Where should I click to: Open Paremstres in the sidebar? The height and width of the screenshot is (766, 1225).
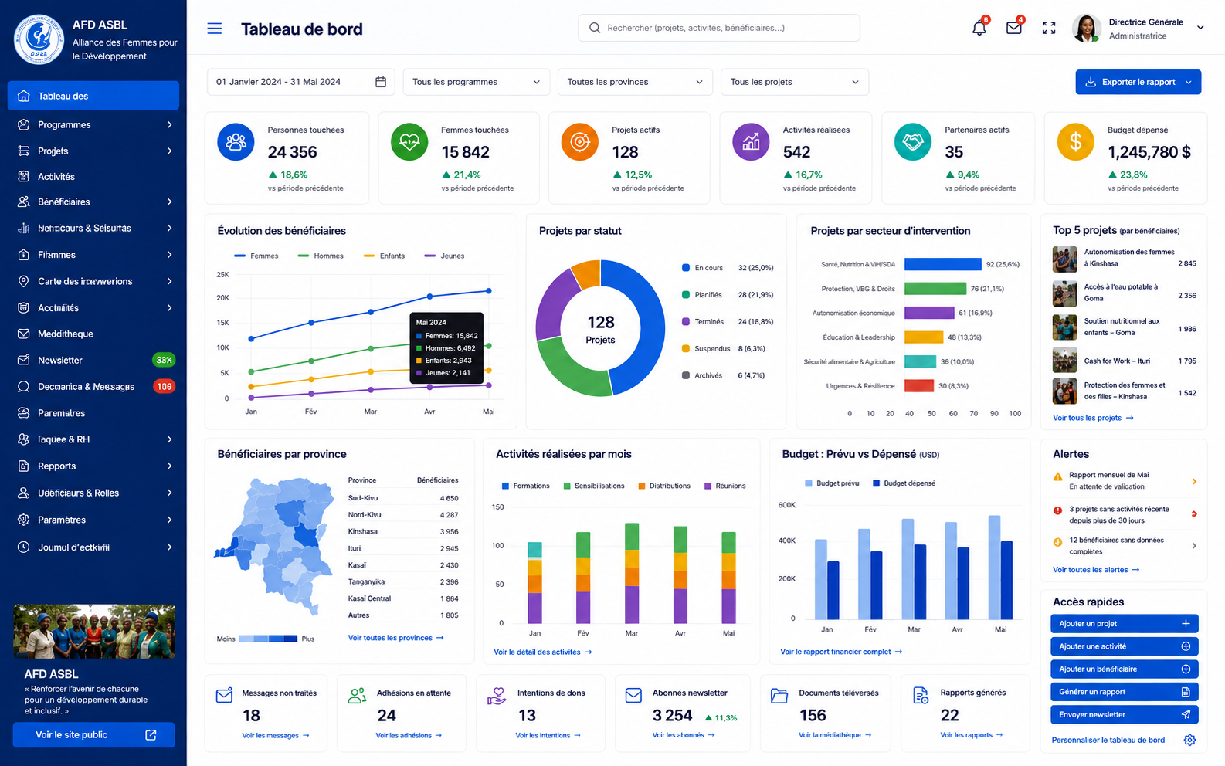tap(93, 413)
